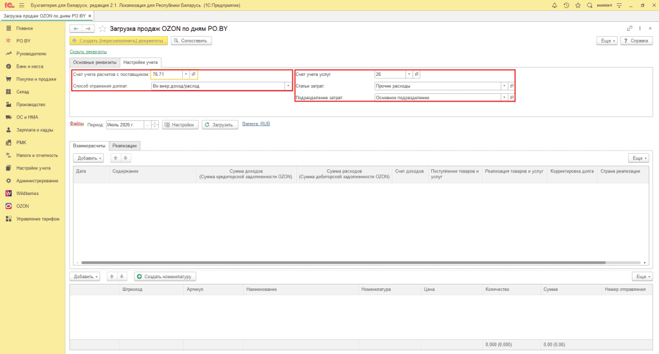Image resolution: width=659 pixels, height=354 pixels.
Task: Click Сумма column header in lower table
Action: tap(571, 289)
